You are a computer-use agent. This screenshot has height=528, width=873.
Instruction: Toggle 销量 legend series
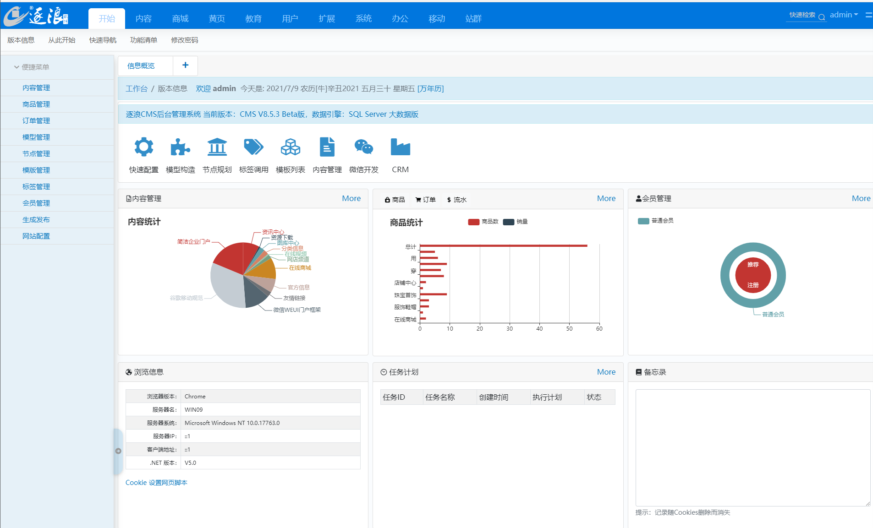click(515, 222)
